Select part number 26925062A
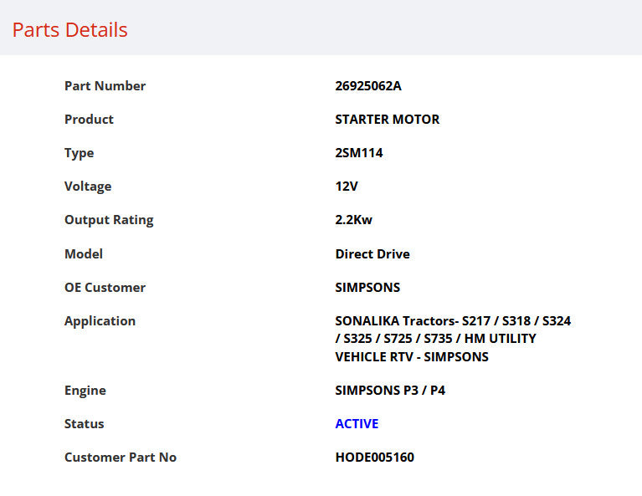Viewport: 642px width, 496px height. point(368,86)
